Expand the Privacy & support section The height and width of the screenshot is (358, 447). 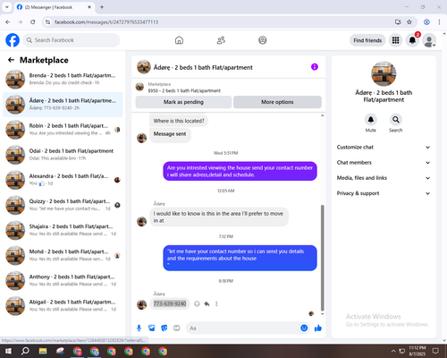pos(384,193)
